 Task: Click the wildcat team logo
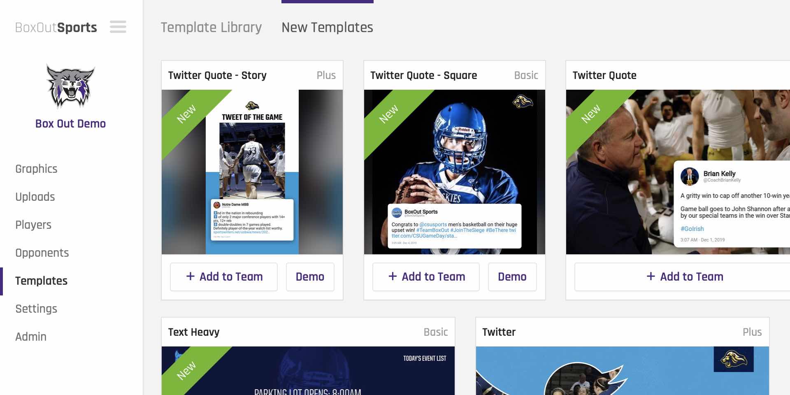click(71, 86)
